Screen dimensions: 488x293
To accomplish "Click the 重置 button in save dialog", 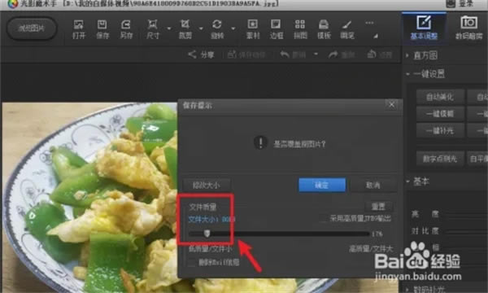I will [x=378, y=206].
